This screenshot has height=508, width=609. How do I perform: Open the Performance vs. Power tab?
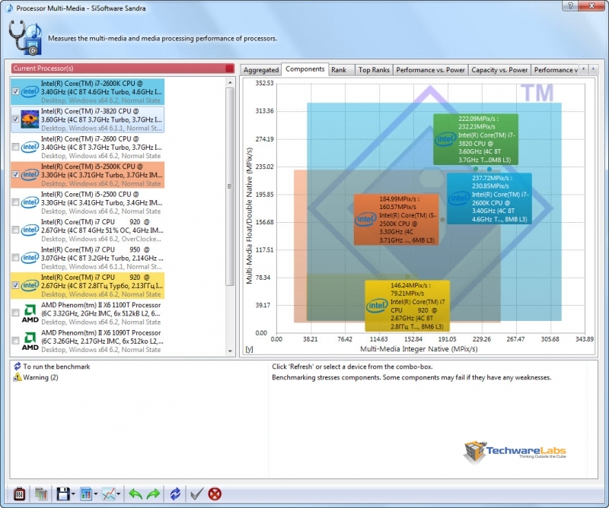point(430,70)
